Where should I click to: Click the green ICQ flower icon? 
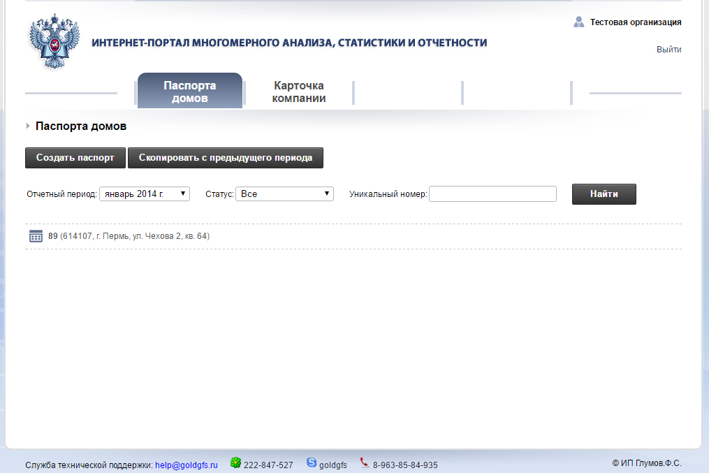236,463
